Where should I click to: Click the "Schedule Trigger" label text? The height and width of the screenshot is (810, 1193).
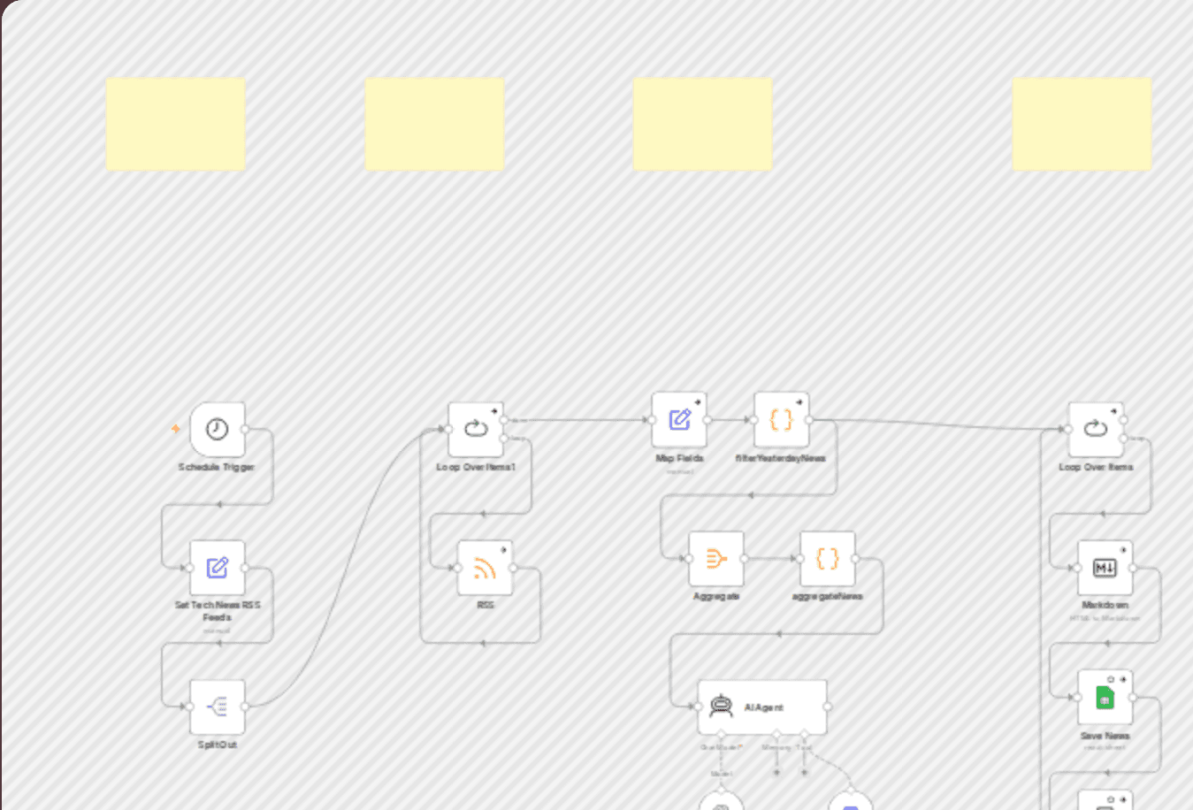217,467
